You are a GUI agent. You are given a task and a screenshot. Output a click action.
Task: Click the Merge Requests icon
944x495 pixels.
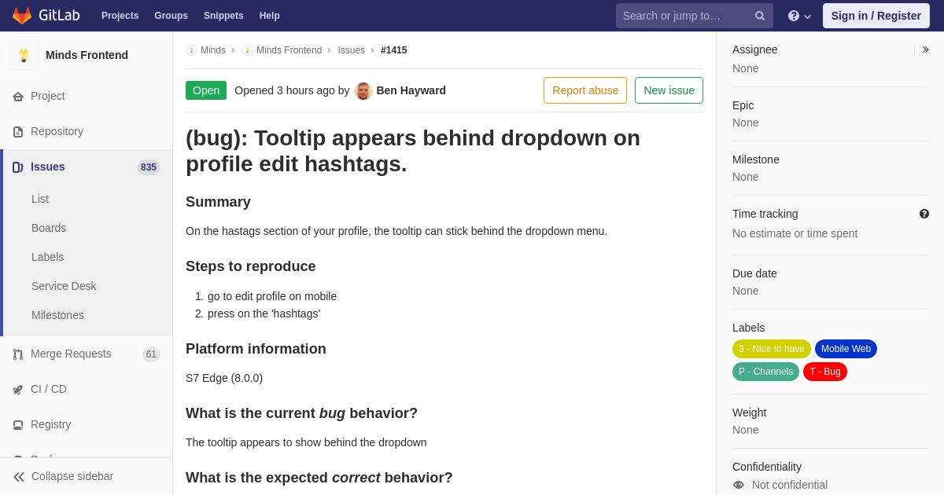(18, 354)
